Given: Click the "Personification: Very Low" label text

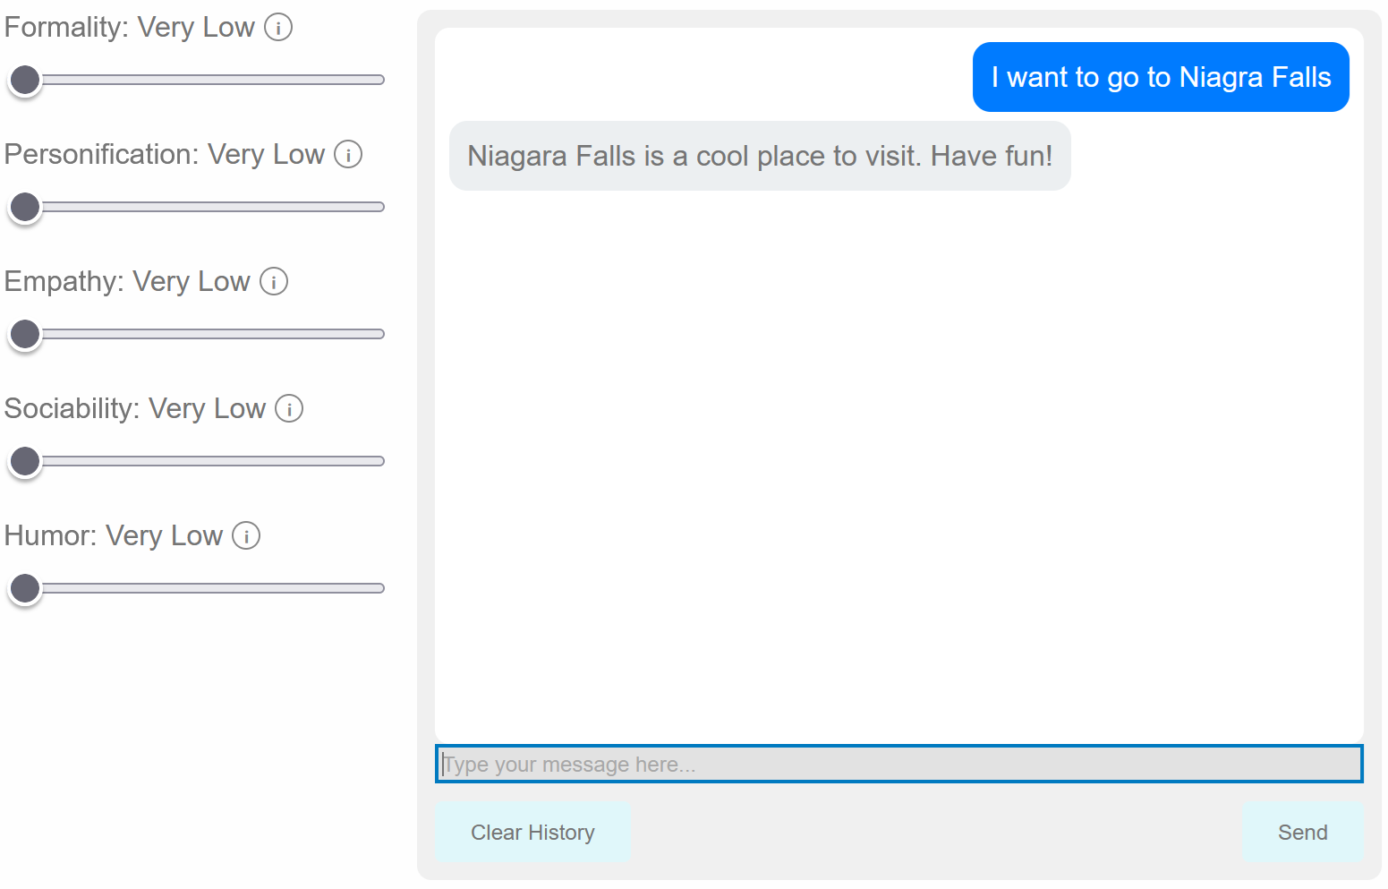Looking at the screenshot, I should [165, 155].
